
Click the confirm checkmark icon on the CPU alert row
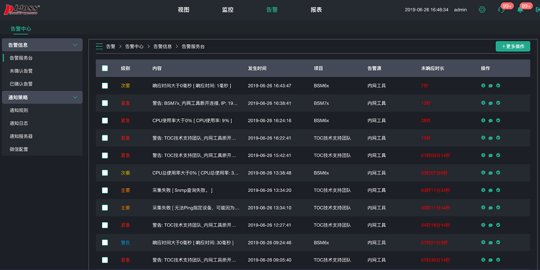tap(498, 120)
